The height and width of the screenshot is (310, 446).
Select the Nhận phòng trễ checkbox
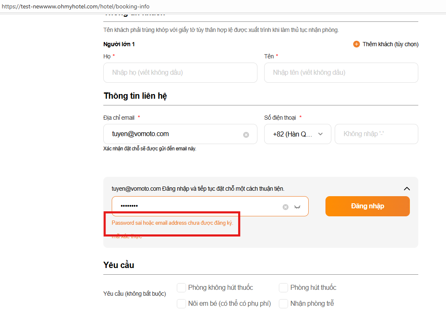pos(283,303)
